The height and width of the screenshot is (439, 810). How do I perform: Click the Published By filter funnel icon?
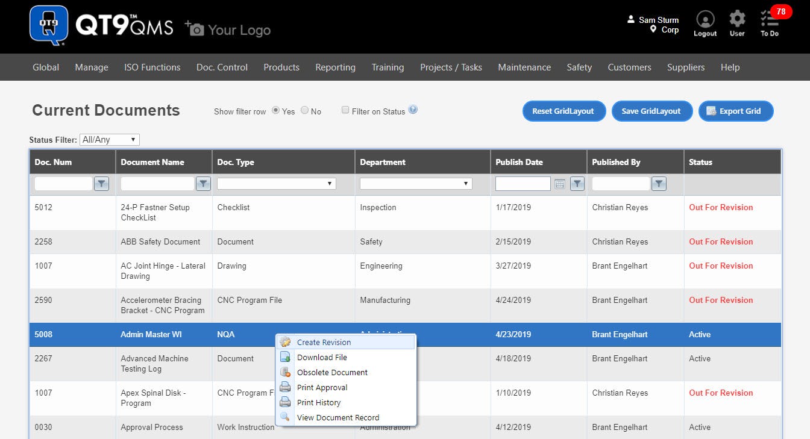[x=659, y=184]
